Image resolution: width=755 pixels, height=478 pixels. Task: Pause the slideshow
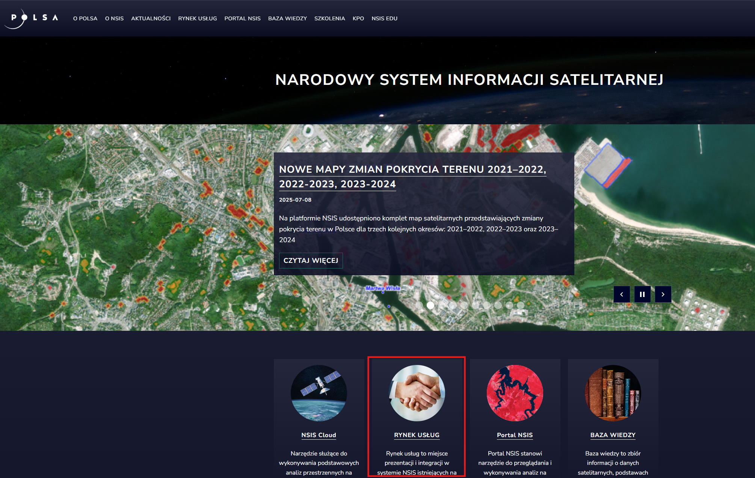tap(642, 294)
